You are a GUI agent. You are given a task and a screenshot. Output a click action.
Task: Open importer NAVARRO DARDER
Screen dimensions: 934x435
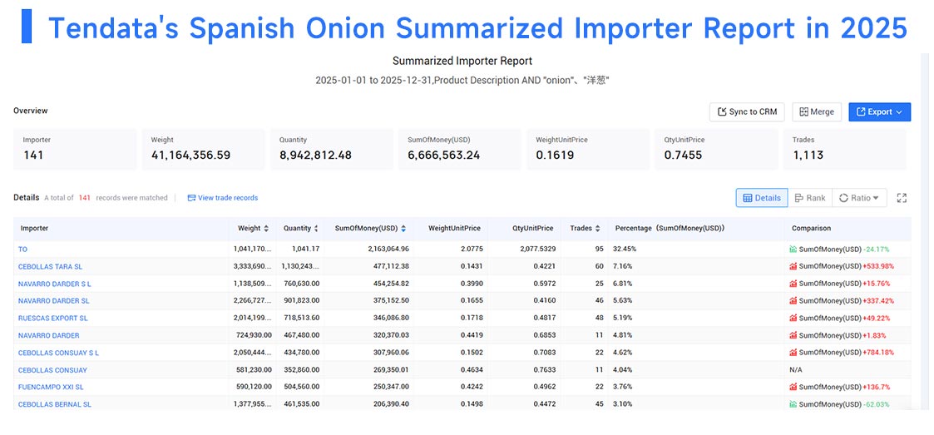[49, 335]
